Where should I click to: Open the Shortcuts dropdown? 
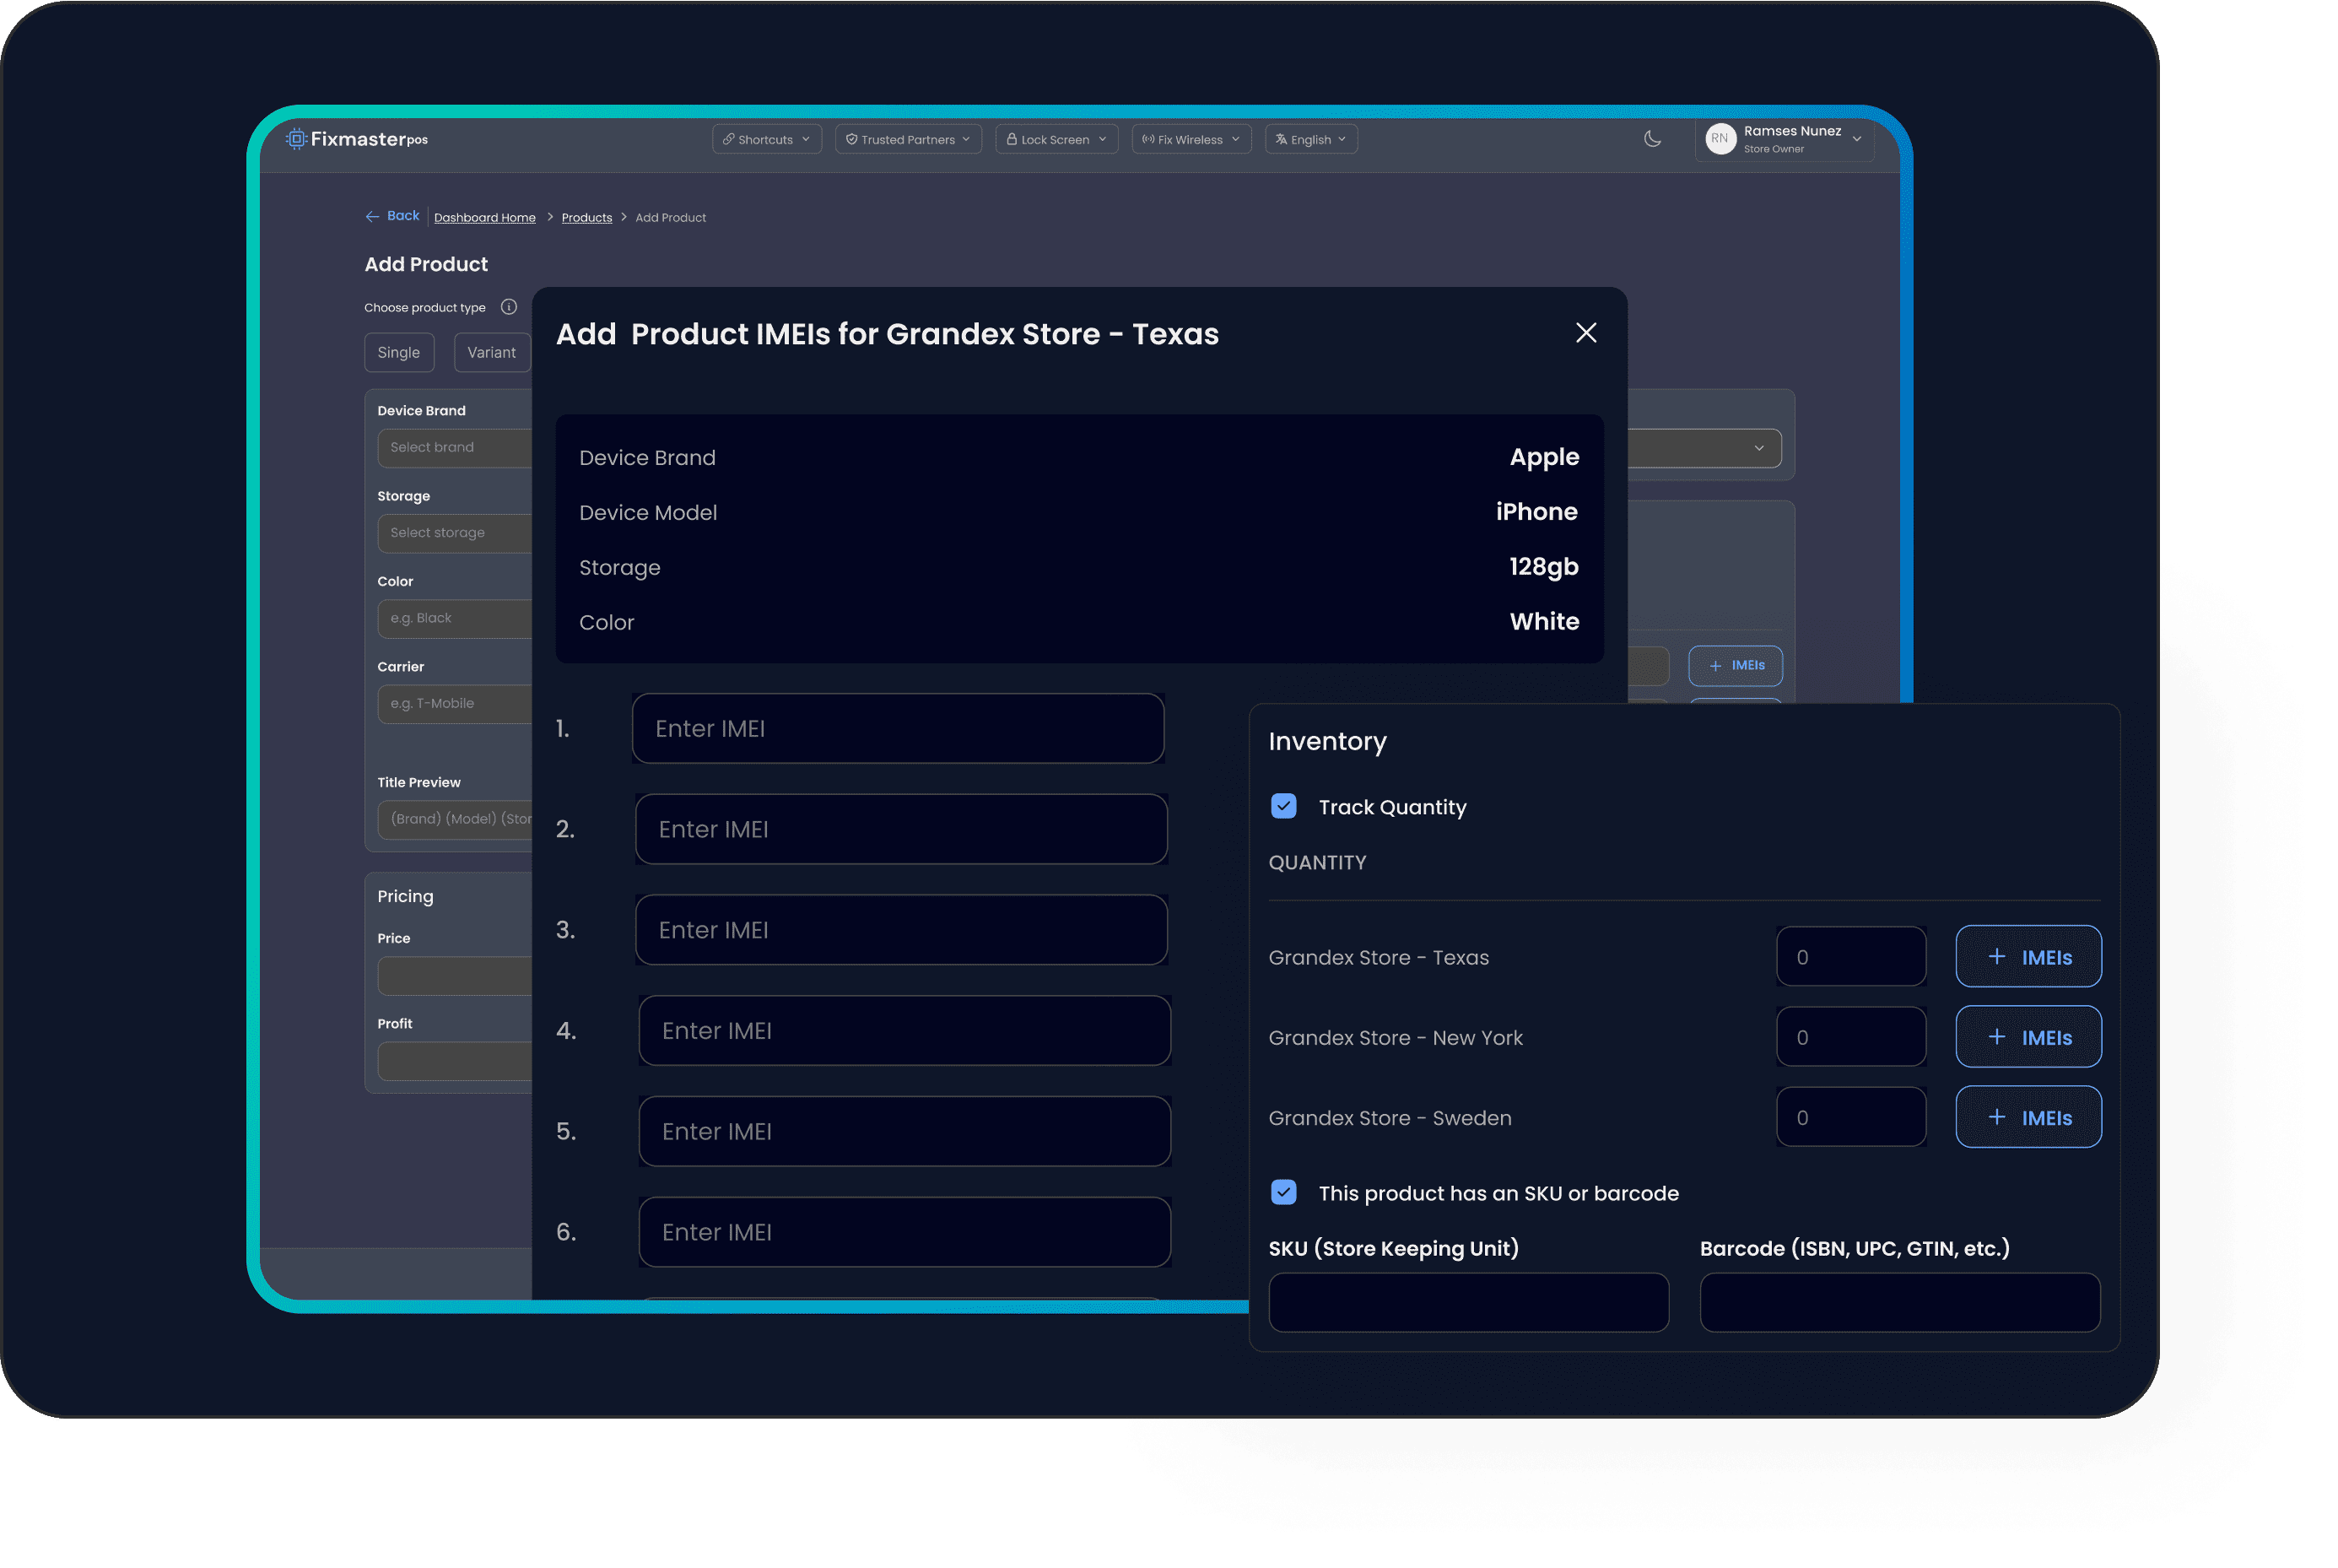click(765, 139)
